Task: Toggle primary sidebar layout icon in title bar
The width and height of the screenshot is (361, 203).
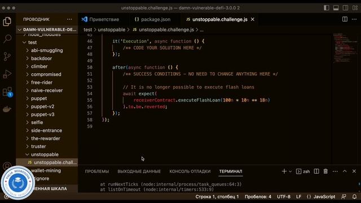Action: 327,8
